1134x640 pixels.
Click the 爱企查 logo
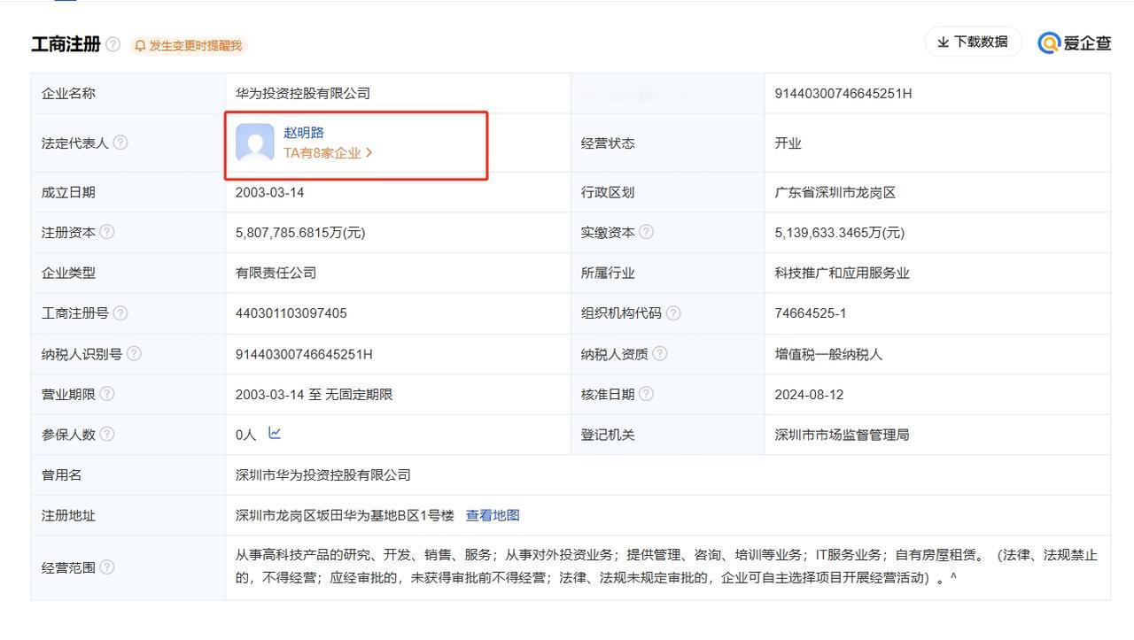click(x=1075, y=42)
